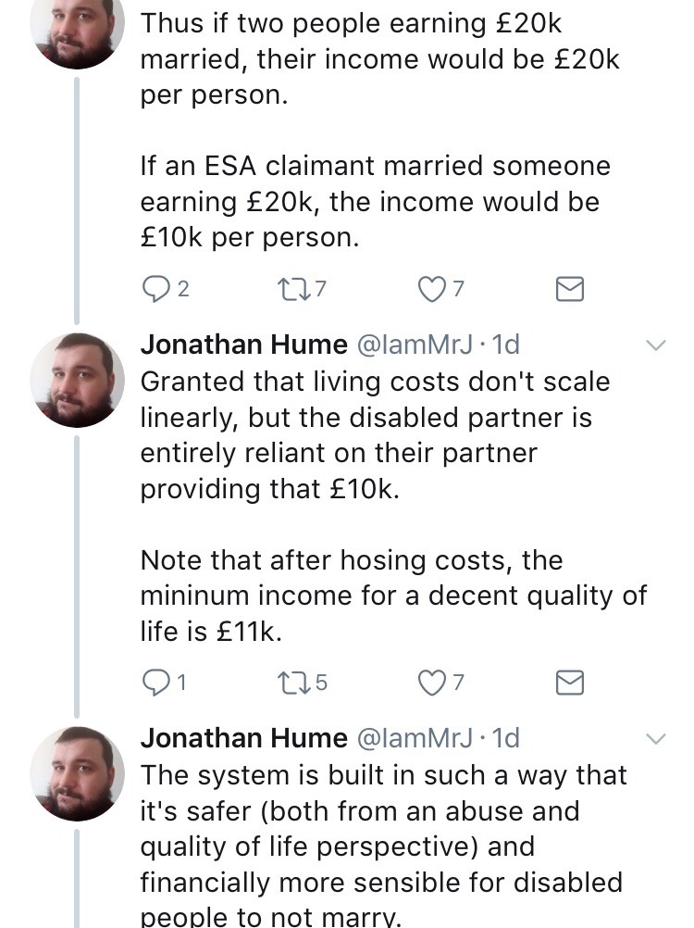Like the living costs tweet
694x928 pixels.
[x=432, y=683]
